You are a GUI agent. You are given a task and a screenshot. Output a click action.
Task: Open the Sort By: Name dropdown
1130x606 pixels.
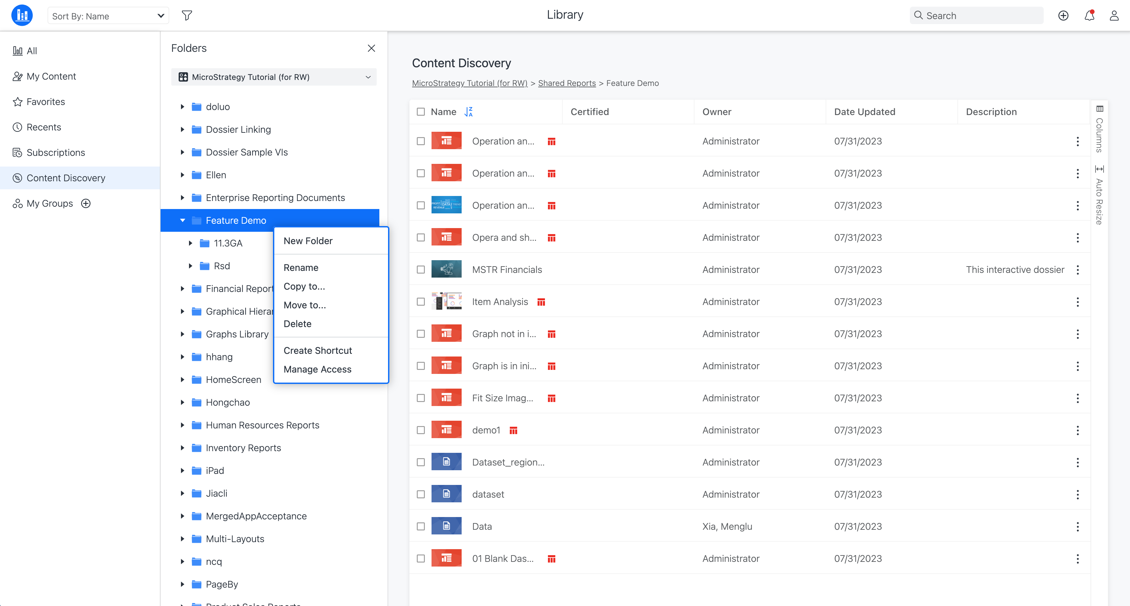point(108,16)
